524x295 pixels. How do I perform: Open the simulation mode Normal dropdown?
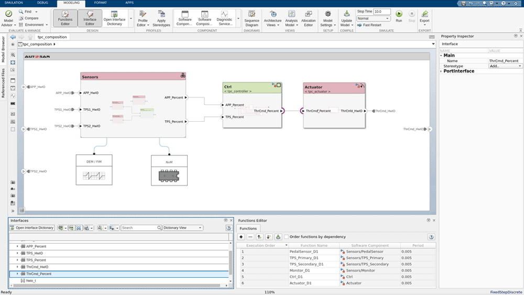(x=373, y=18)
